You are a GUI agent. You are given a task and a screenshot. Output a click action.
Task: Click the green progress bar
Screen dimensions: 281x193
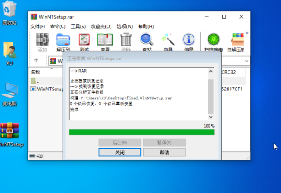(x=142, y=132)
